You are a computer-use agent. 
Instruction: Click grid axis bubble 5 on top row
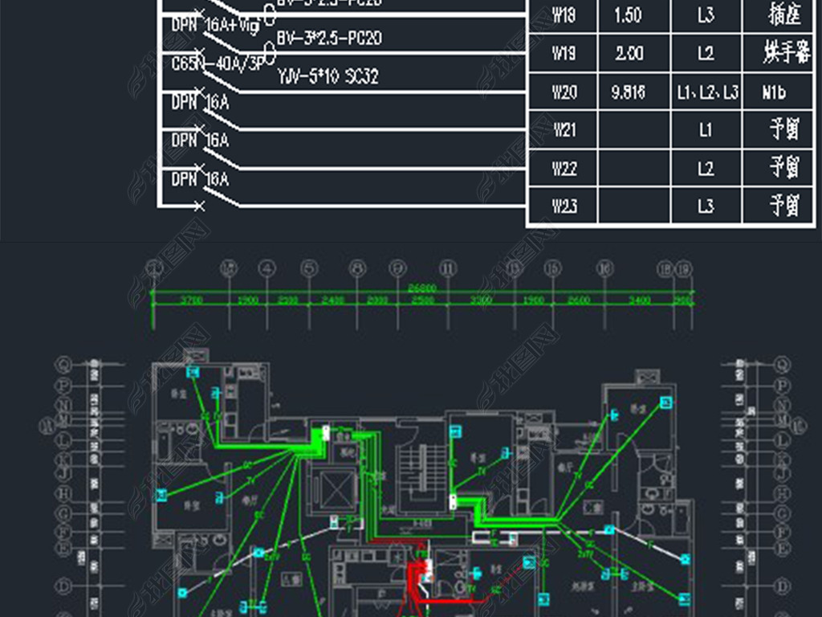point(309,268)
